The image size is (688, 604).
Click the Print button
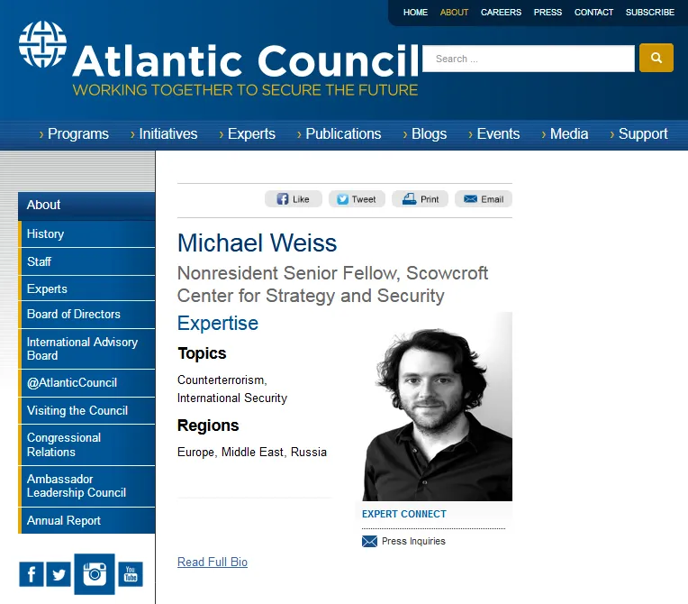tap(420, 199)
